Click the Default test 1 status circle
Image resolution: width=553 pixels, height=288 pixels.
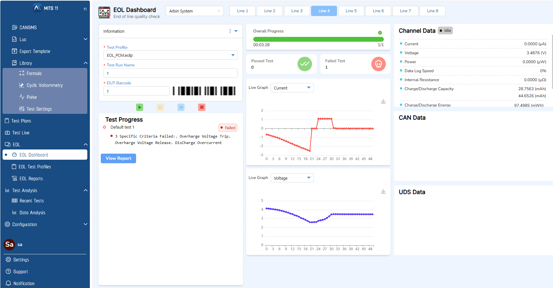click(105, 127)
